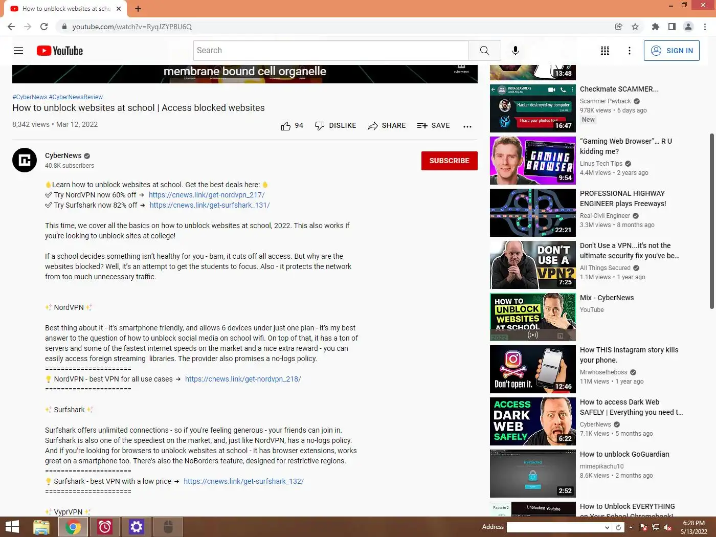The width and height of the screenshot is (716, 537).
Task: Open the get-surfshark_131 link
Action: pos(210,205)
